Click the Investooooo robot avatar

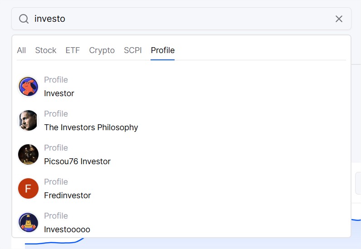28,223
